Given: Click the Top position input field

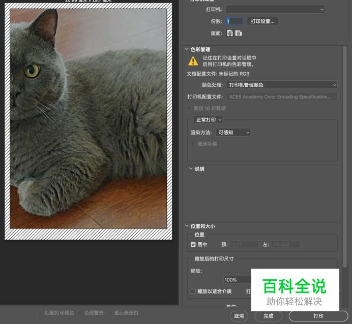Looking at the screenshot, I should point(245,244).
